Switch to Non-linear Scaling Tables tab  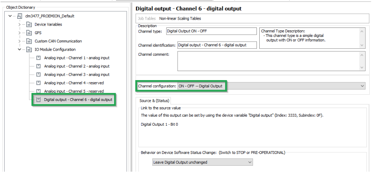click(180, 18)
